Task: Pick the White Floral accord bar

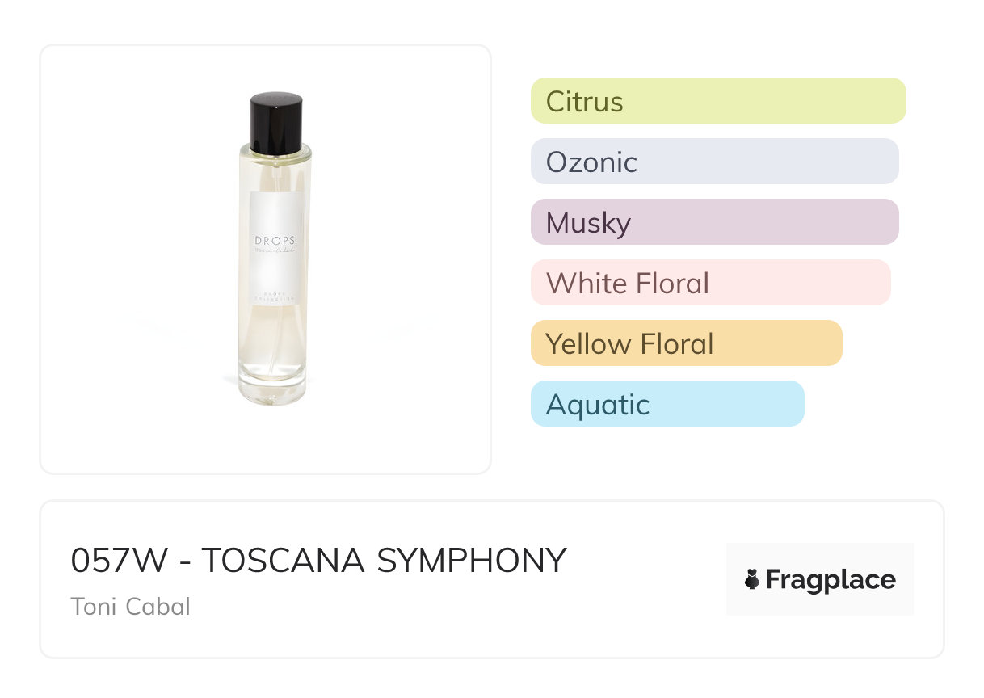Action: click(710, 283)
